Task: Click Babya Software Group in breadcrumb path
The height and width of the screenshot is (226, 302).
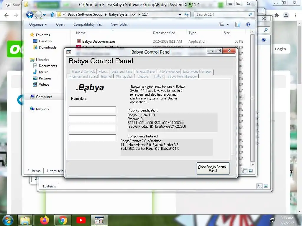Action: pos(85,14)
